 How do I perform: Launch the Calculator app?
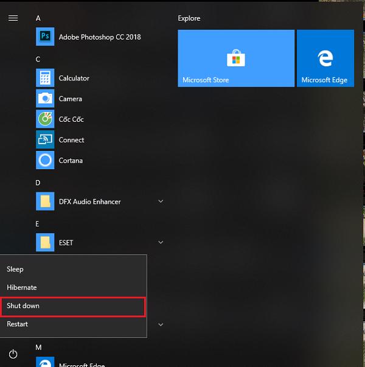74,79
